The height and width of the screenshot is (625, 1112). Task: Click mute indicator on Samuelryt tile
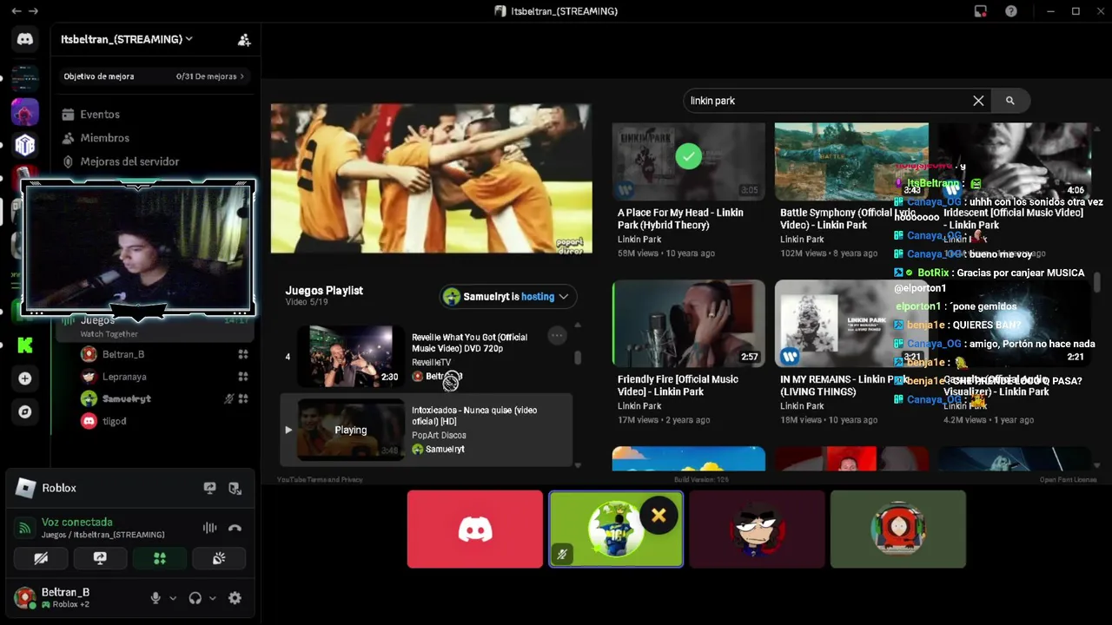click(562, 554)
